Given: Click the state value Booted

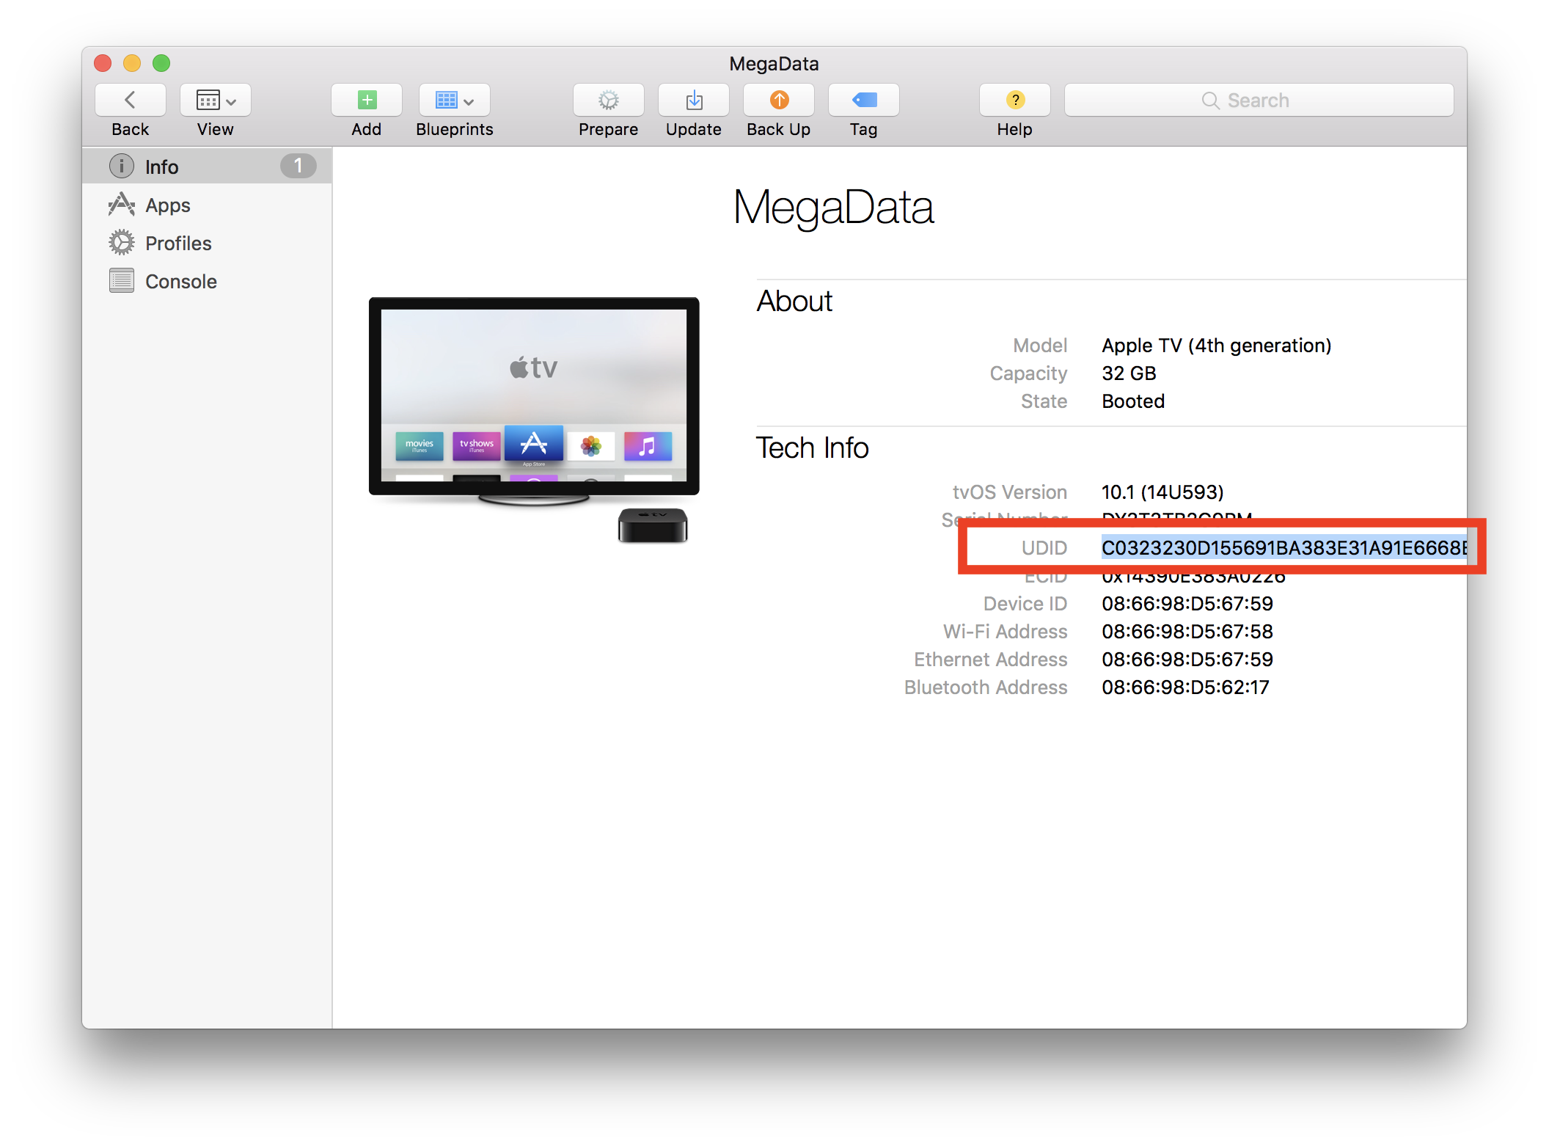Looking at the screenshot, I should (x=1133, y=401).
